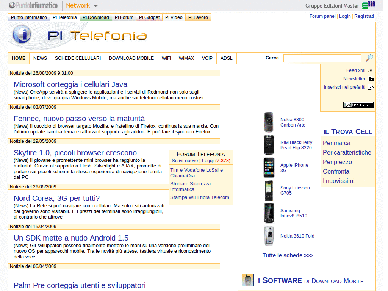The height and width of the screenshot is (291, 388).
Task: Open the SCHEDE CELLULARI menu item
Action: 78,58
